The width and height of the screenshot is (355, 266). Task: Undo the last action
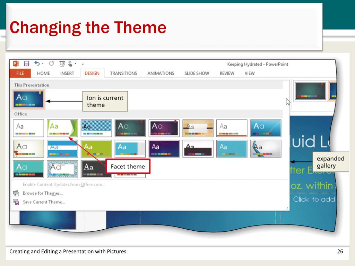(x=37, y=64)
